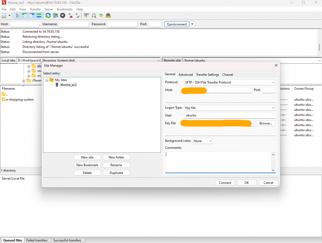Reconnect to last server icon
Viewport: 322px width, 243px height.
(77, 16)
